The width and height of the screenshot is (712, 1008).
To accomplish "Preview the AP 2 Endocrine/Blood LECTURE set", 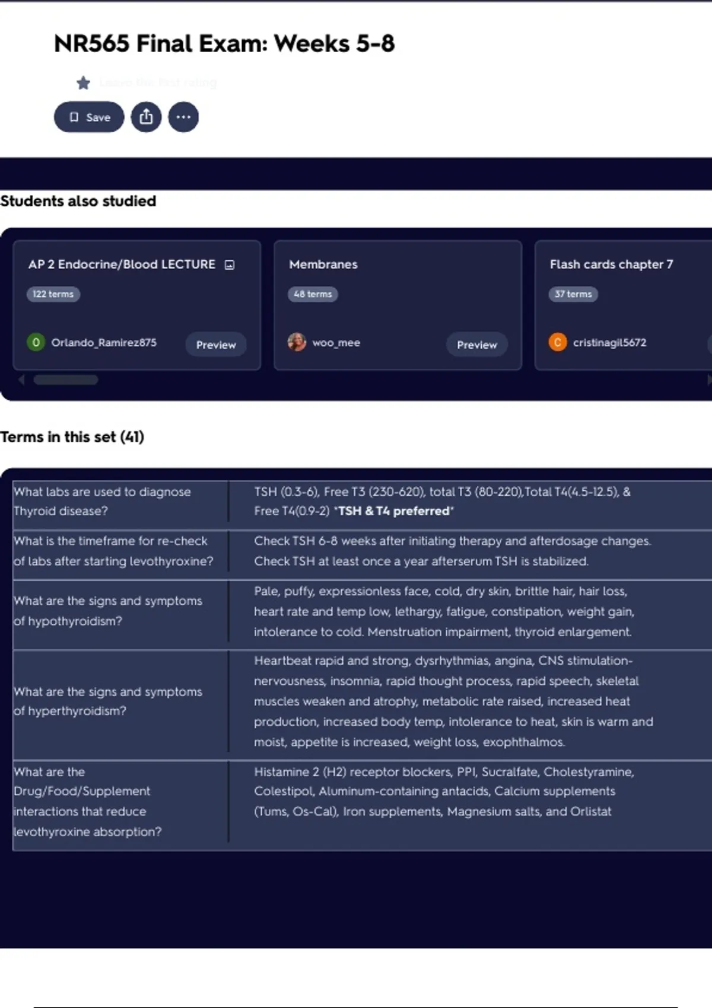I will [x=216, y=344].
